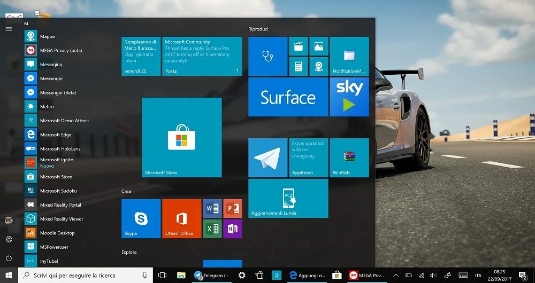Tick the checkbox on the desktop folder icon
This screenshot has height=283, width=535.
[37, 13]
